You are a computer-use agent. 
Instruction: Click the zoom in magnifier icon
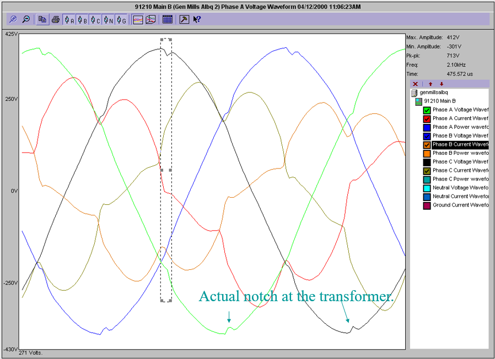click(x=14, y=19)
